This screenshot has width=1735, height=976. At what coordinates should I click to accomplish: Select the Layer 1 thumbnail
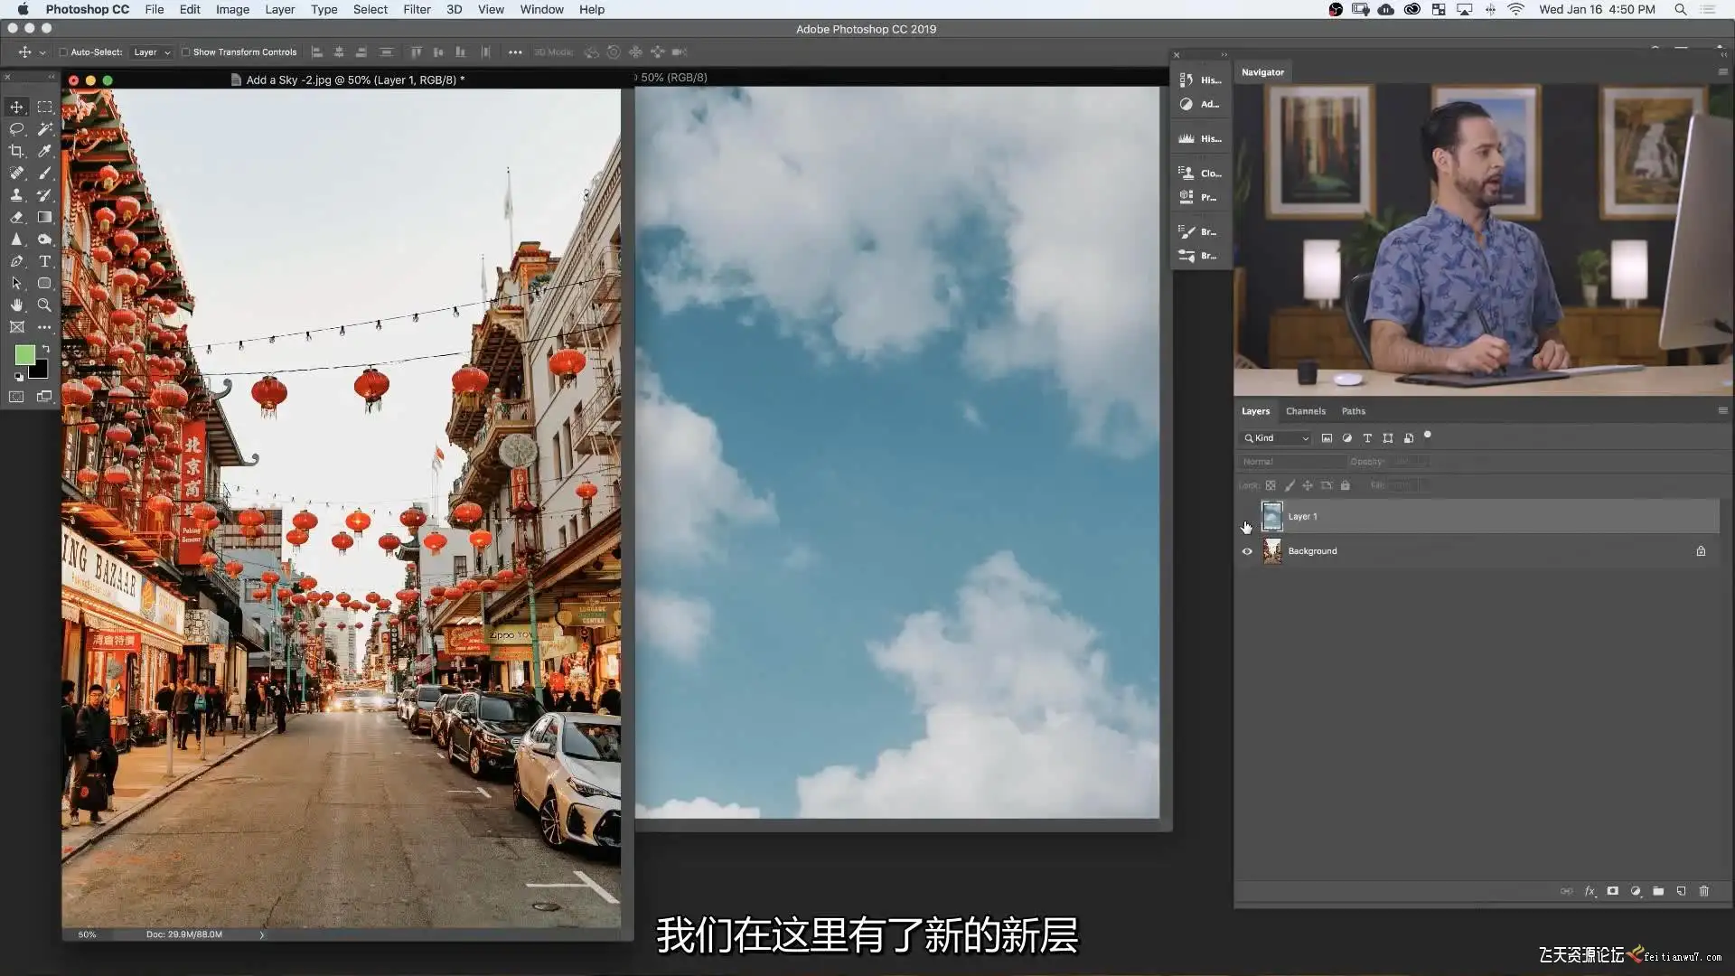point(1271,516)
